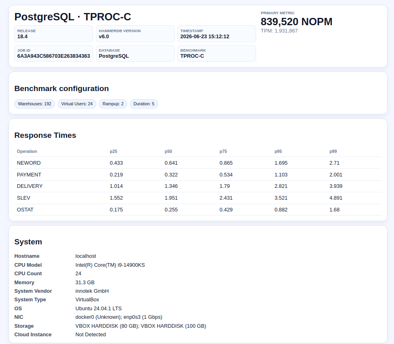The height and width of the screenshot is (344, 394).
Task: Click NEWORD p25 value 0.433
Action: (116, 163)
